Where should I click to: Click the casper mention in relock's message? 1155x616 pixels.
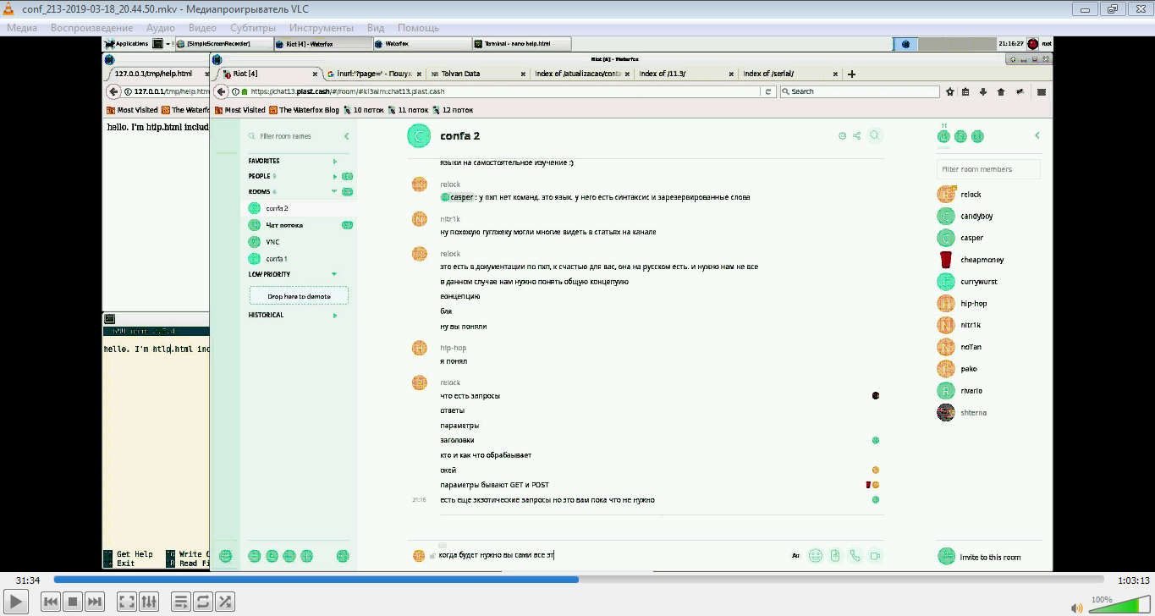pos(457,197)
